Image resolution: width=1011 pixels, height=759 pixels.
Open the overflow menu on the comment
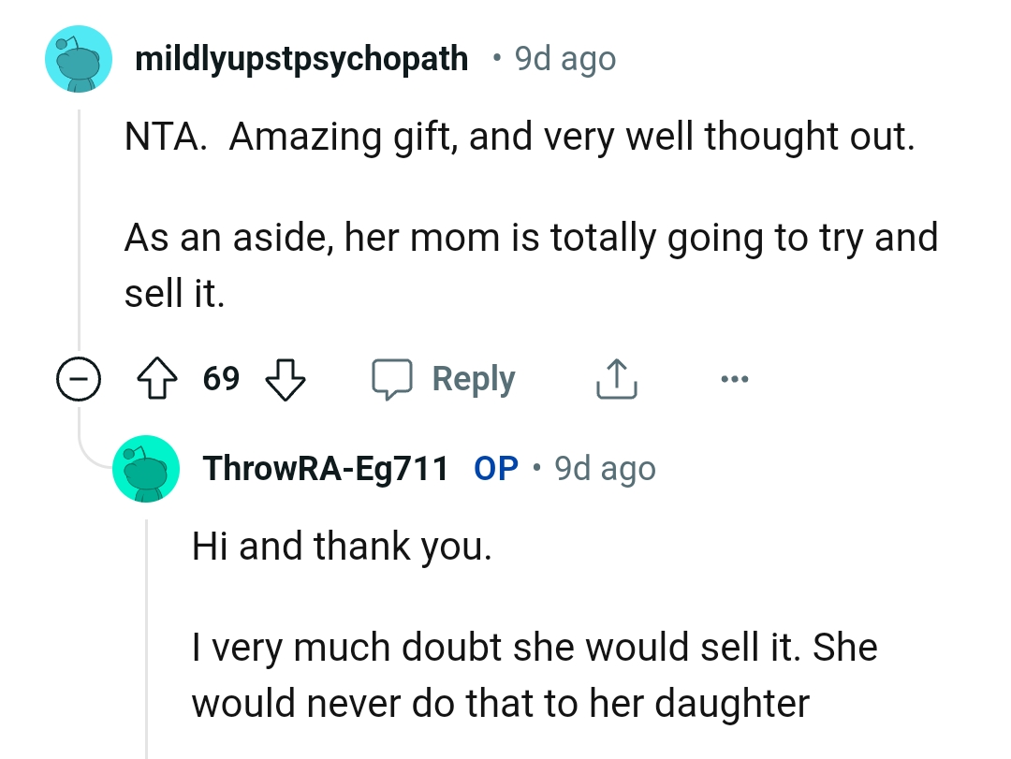(x=735, y=378)
